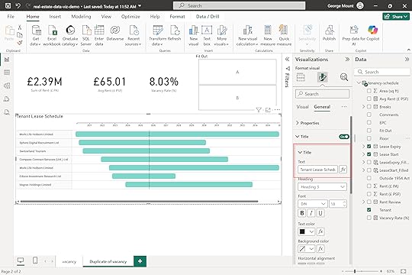Check the Avg Rent (£ PSF) field
This screenshot has width=412, height=275.
click(369, 99)
